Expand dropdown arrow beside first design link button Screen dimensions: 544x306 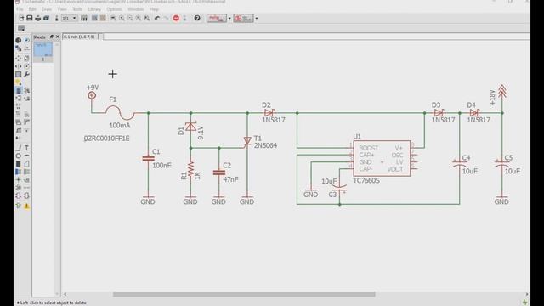(229, 18)
